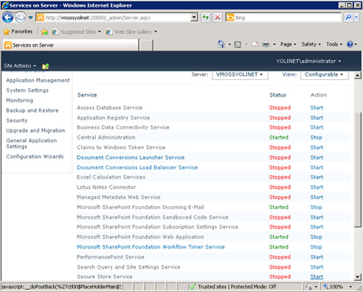
Task: Open the Server VMOSSYOLINET dropdown
Action: [x=240, y=74]
